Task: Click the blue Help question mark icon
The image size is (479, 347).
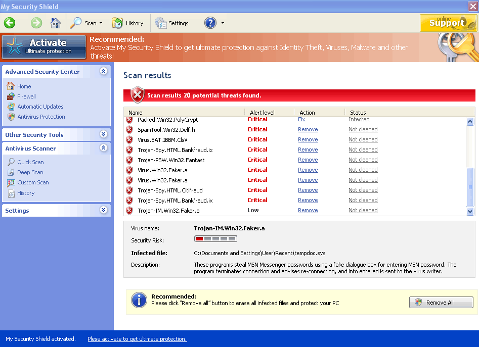Action: pyautogui.click(x=210, y=23)
